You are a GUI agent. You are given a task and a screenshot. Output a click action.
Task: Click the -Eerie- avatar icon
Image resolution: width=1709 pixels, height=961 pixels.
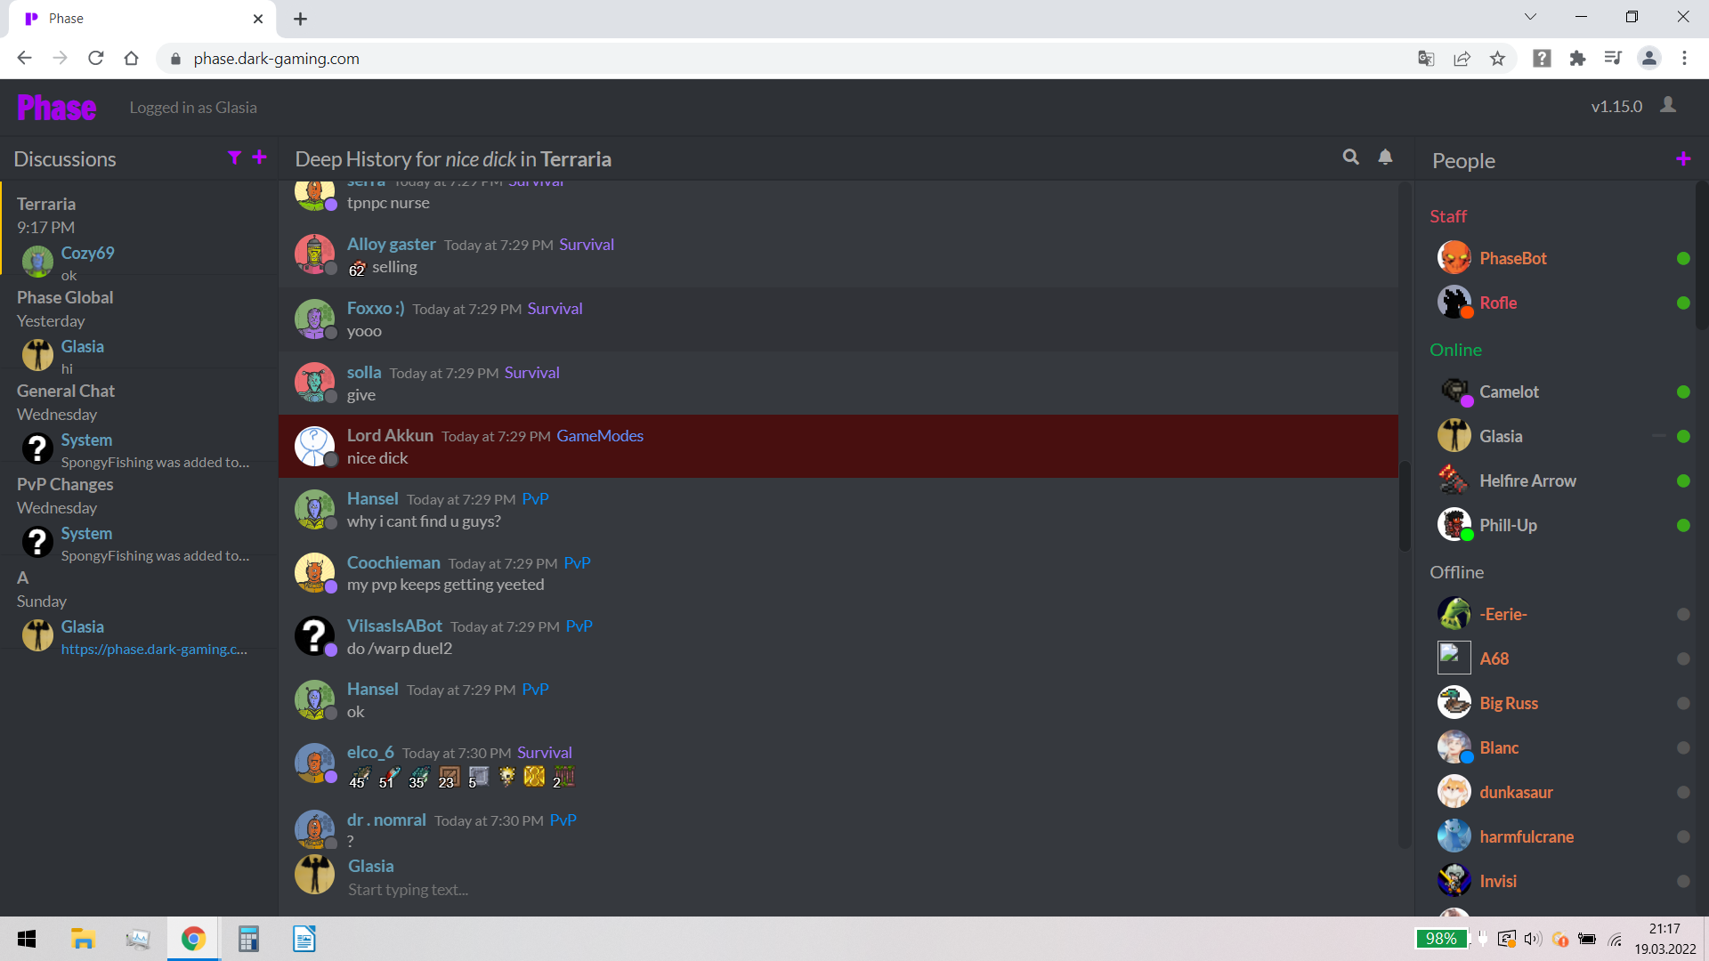pyautogui.click(x=1454, y=614)
